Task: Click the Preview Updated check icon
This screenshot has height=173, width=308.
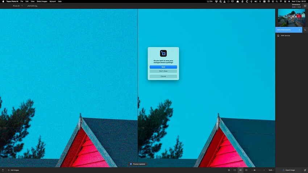Action: 131,164
